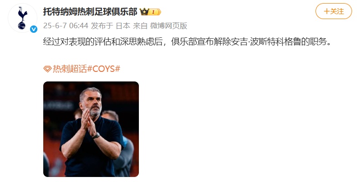Click the 日本 text in the metadata line
The width and height of the screenshot is (357, 182).
coord(123,25)
